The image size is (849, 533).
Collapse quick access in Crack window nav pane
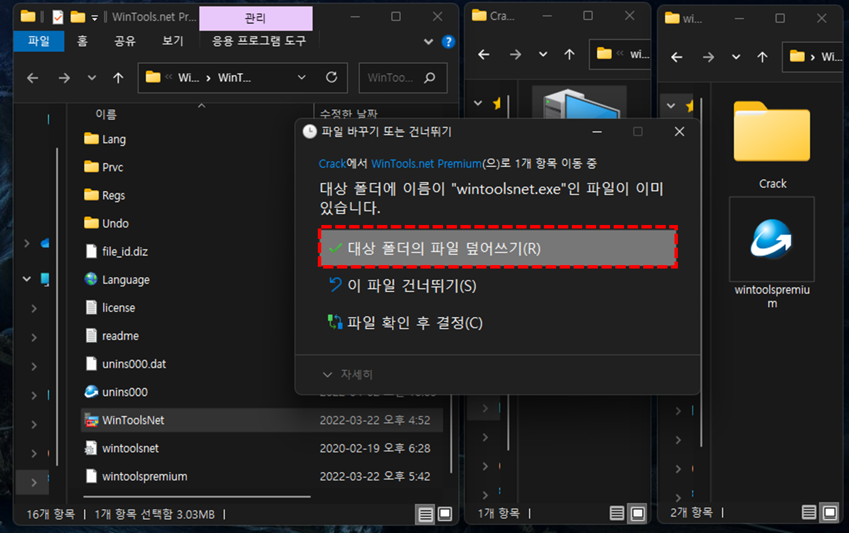pyautogui.click(x=478, y=103)
